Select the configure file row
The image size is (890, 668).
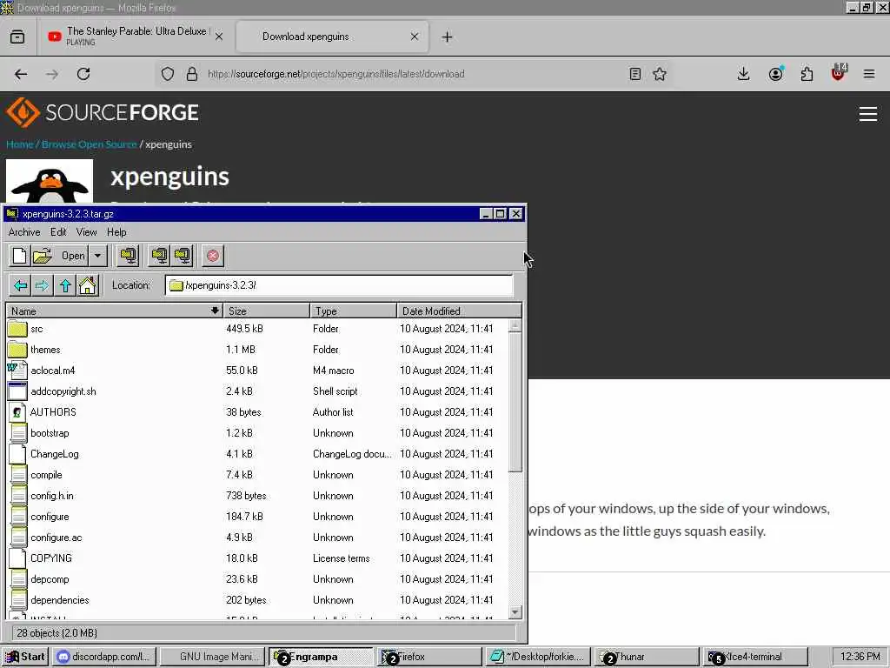point(257,517)
